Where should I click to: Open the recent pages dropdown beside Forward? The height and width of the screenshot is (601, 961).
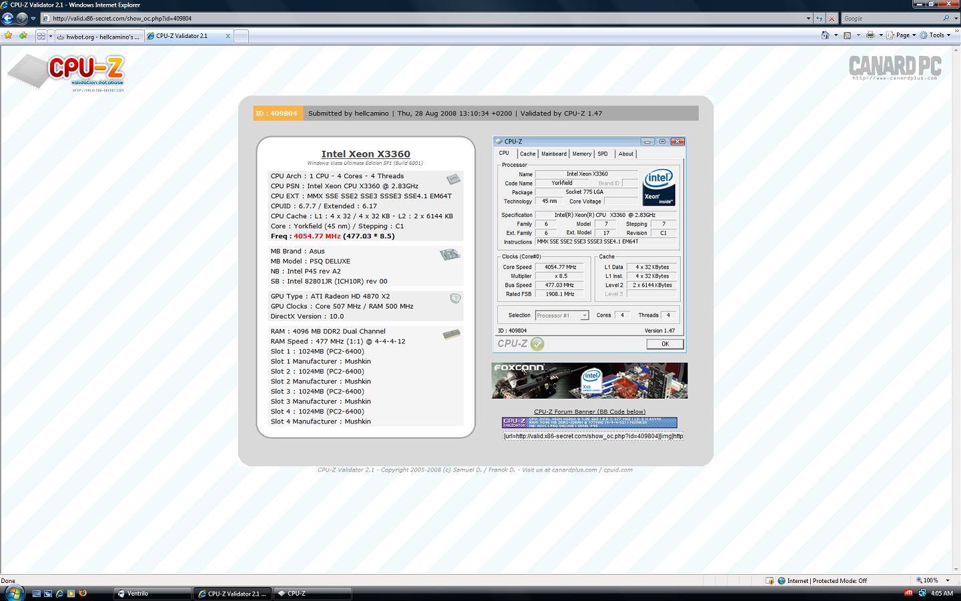pyautogui.click(x=33, y=19)
